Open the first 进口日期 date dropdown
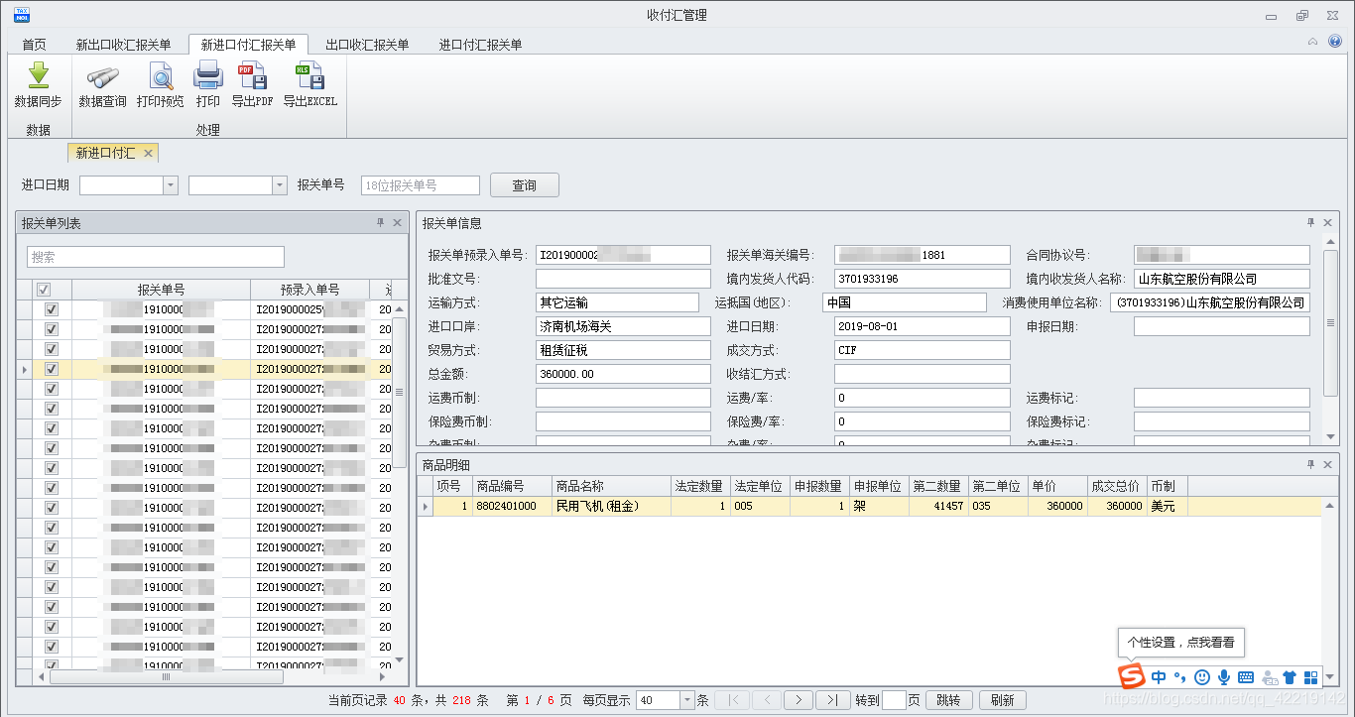The image size is (1355, 717). [171, 185]
